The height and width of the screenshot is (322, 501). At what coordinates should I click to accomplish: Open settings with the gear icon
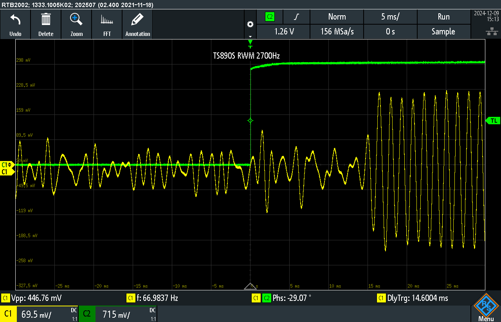(250, 24)
